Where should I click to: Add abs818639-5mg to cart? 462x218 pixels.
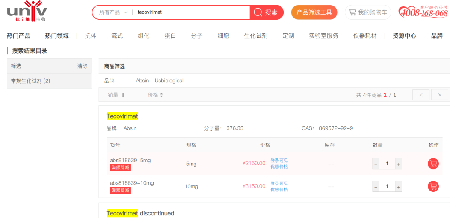[433, 164]
